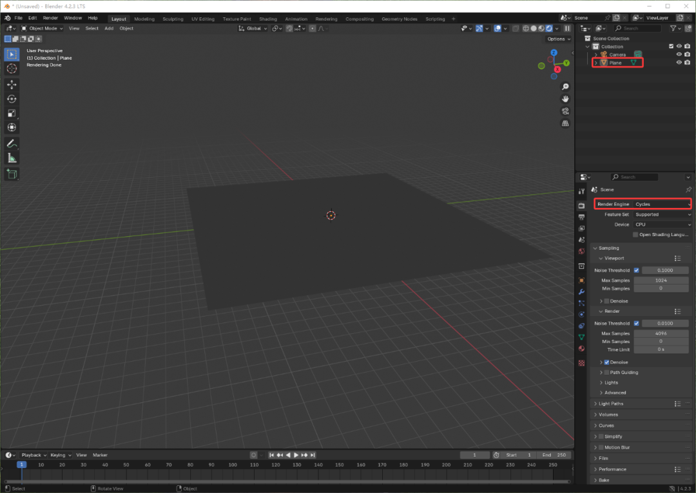Select the Select Box tool
Image resolution: width=696 pixels, height=493 pixels.
[12, 55]
